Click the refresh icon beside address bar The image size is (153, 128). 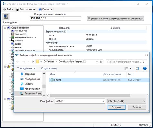pyautogui.click(x=101, y=62)
